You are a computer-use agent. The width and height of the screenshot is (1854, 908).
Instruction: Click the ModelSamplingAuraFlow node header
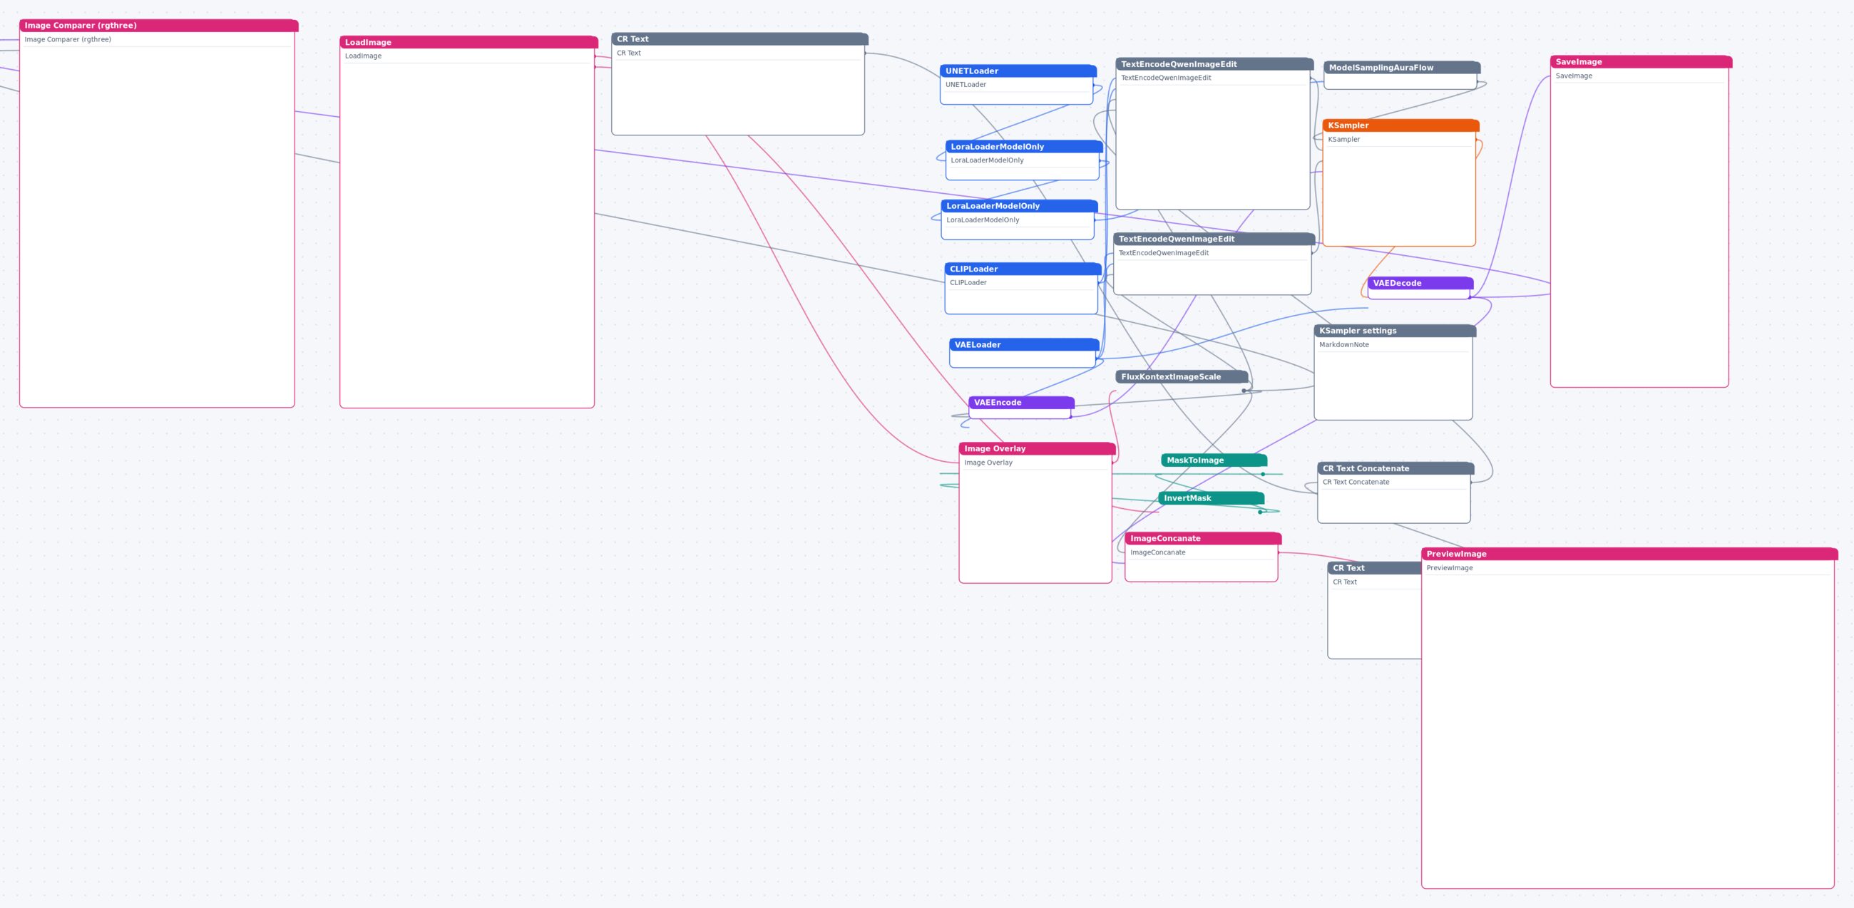pyautogui.click(x=1402, y=68)
